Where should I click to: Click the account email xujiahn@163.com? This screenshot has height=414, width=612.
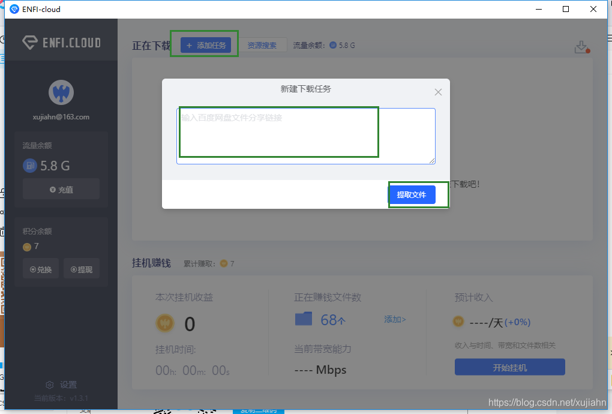(61, 117)
